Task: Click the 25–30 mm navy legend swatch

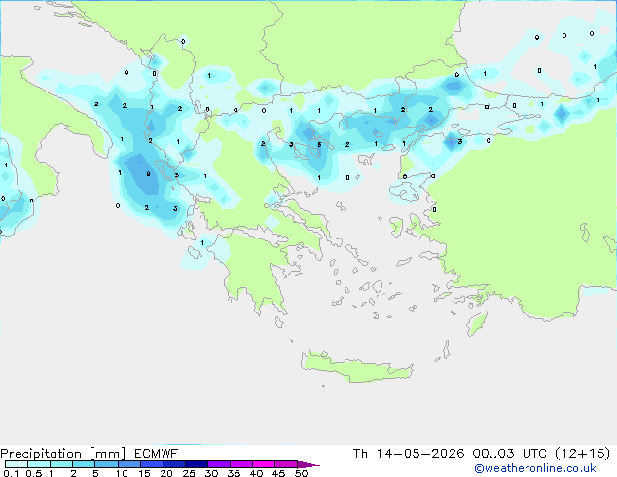Action: [196, 464]
